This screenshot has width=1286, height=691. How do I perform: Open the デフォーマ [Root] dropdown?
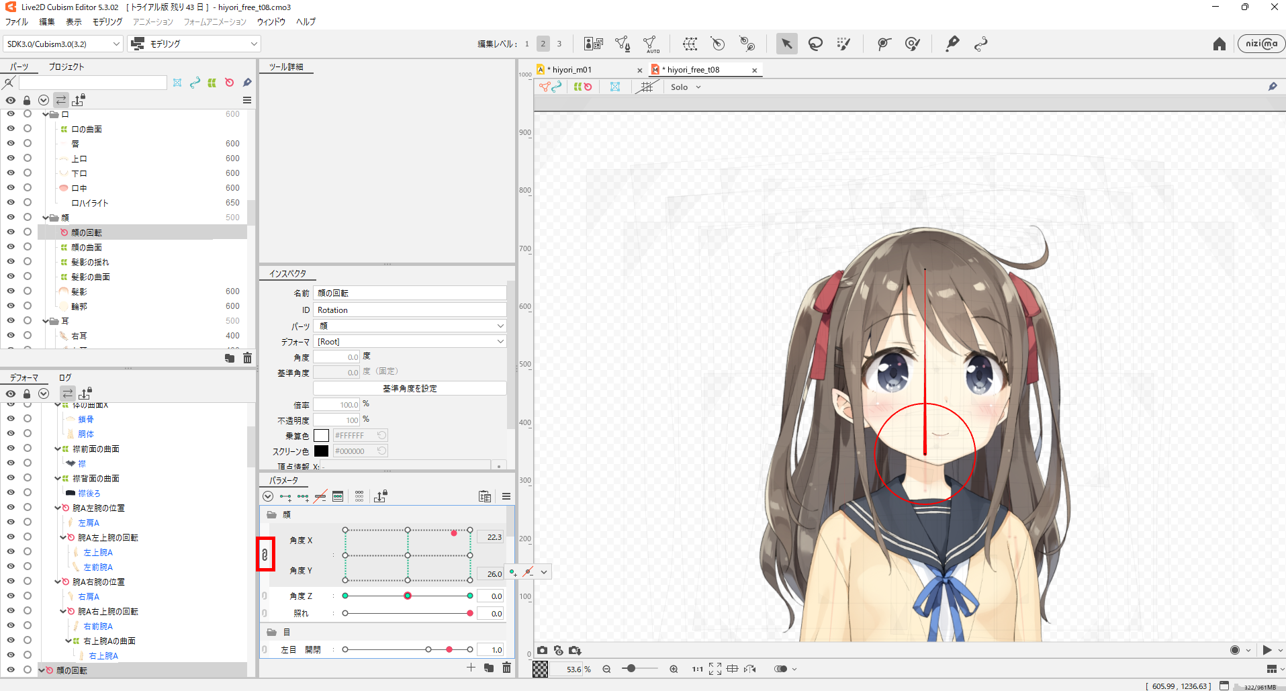pos(410,341)
